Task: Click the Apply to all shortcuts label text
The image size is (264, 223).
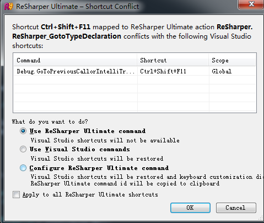Action: [90, 195]
